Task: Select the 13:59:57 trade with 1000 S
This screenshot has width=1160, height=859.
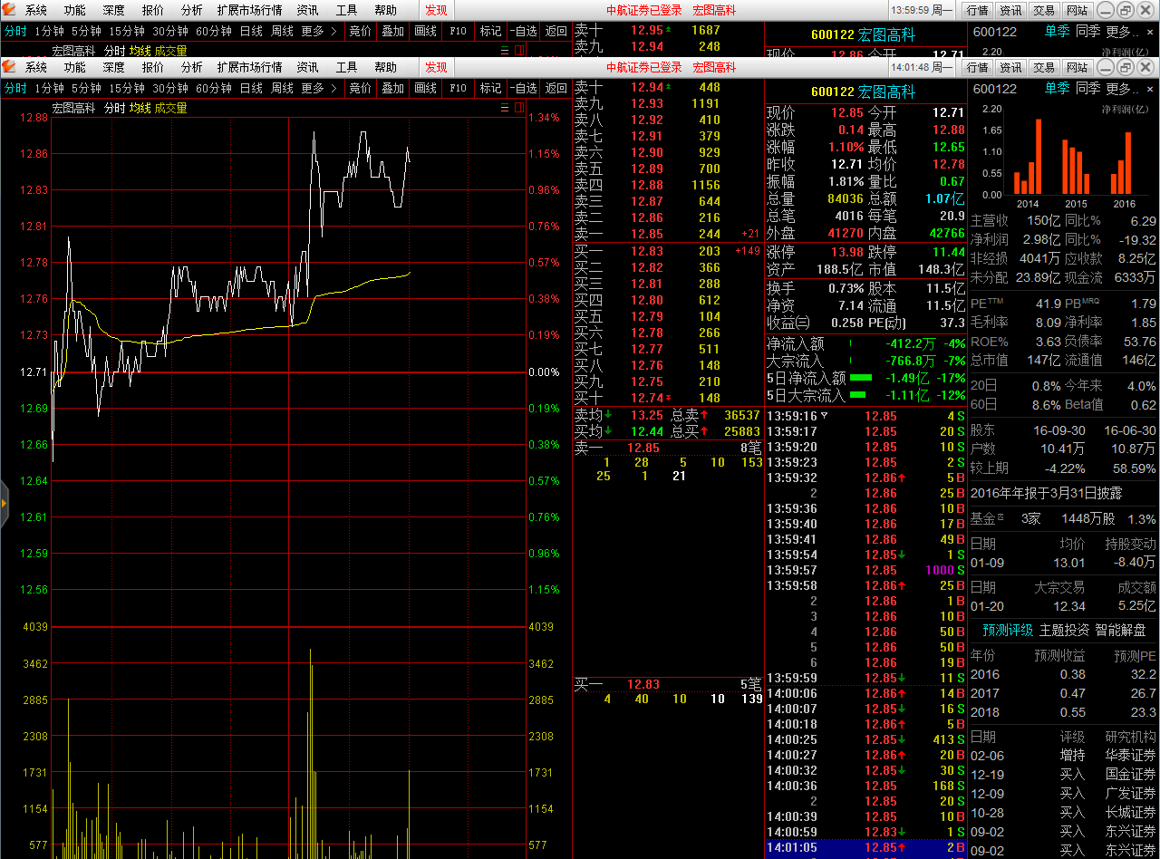Action: pyautogui.click(x=866, y=570)
